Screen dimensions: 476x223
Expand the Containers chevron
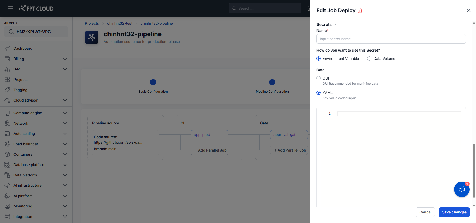pos(65,154)
